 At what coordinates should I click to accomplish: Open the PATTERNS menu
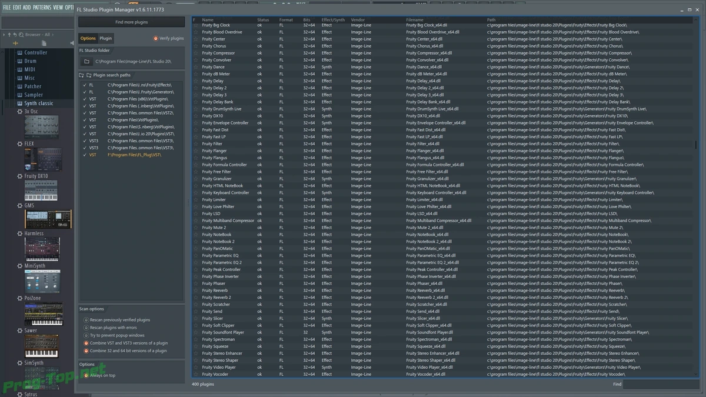click(42, 7)
